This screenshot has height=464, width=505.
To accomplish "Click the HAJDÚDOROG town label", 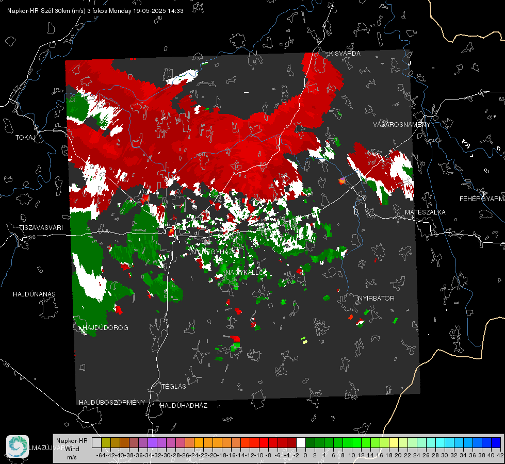I will 106,327.
